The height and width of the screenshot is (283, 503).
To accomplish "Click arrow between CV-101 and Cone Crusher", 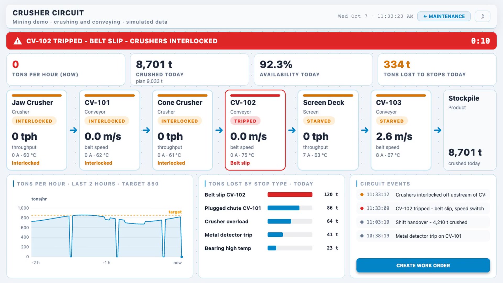I will [146, 130].
